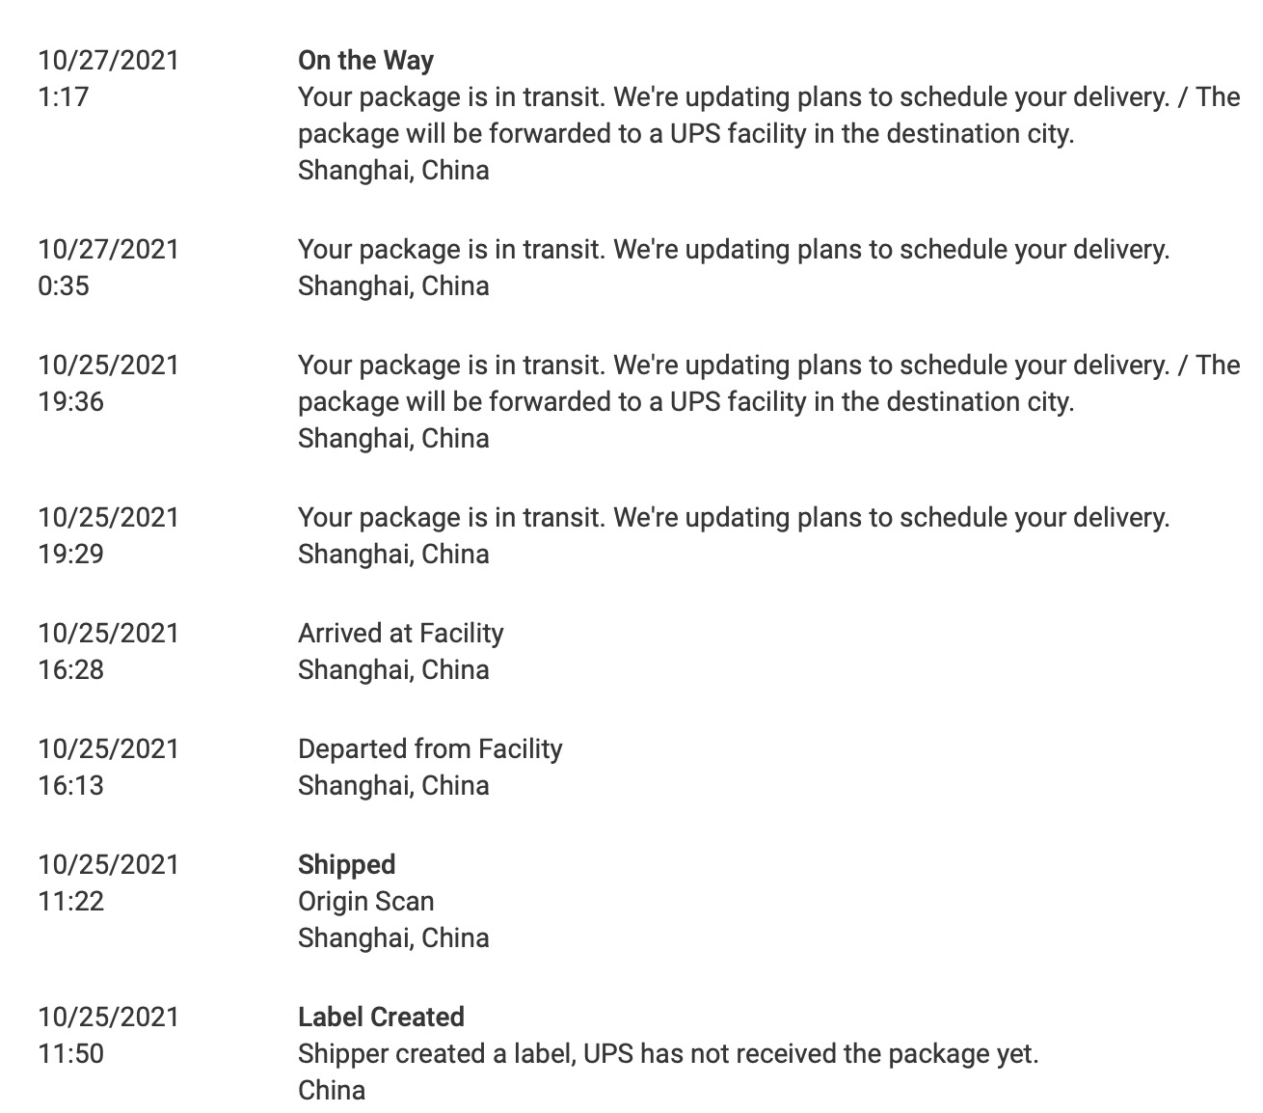Screen dimensions: 1263x1113
Task: Click the 10/25/2021 19:29 timestamp
Action: (108, 535)
